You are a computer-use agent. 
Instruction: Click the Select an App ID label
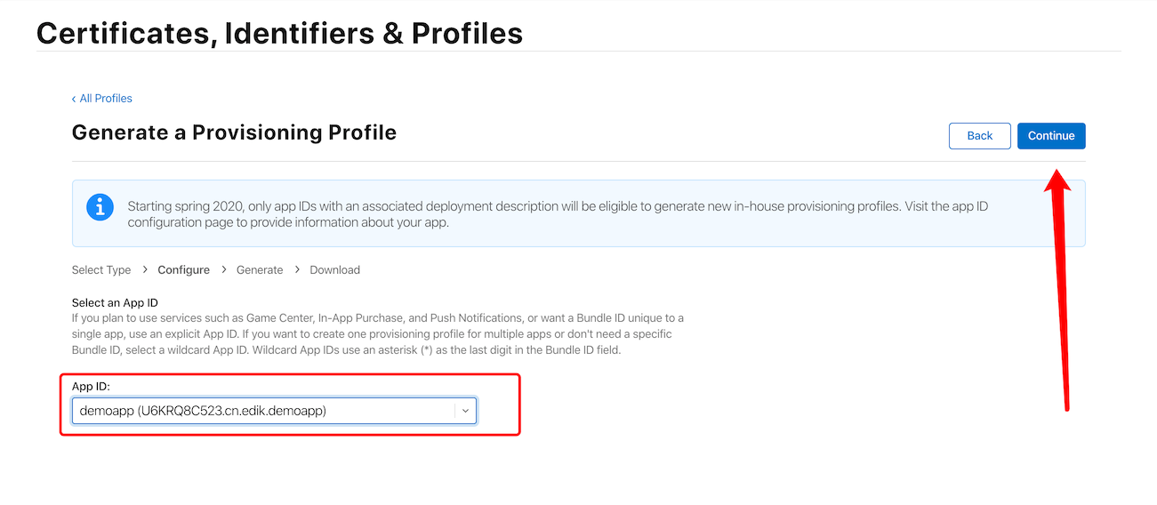pos(115,303)
